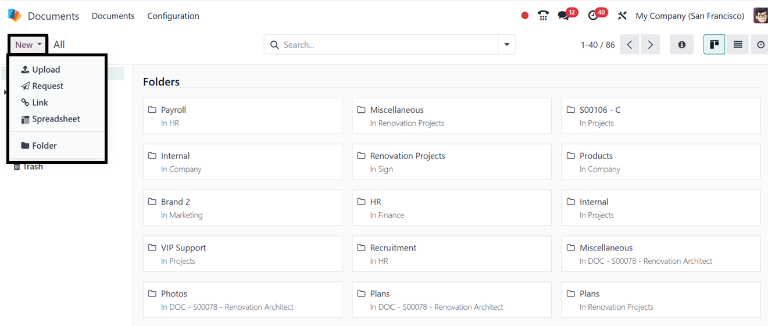Focus the Search input field
This screenshot has width=768, height=326.
tap(387, 45)
